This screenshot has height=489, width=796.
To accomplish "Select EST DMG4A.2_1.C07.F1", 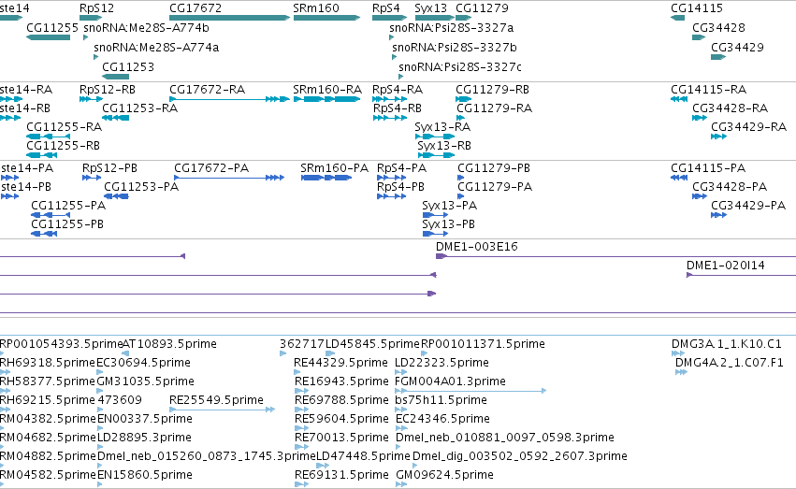I will [681, 372].
